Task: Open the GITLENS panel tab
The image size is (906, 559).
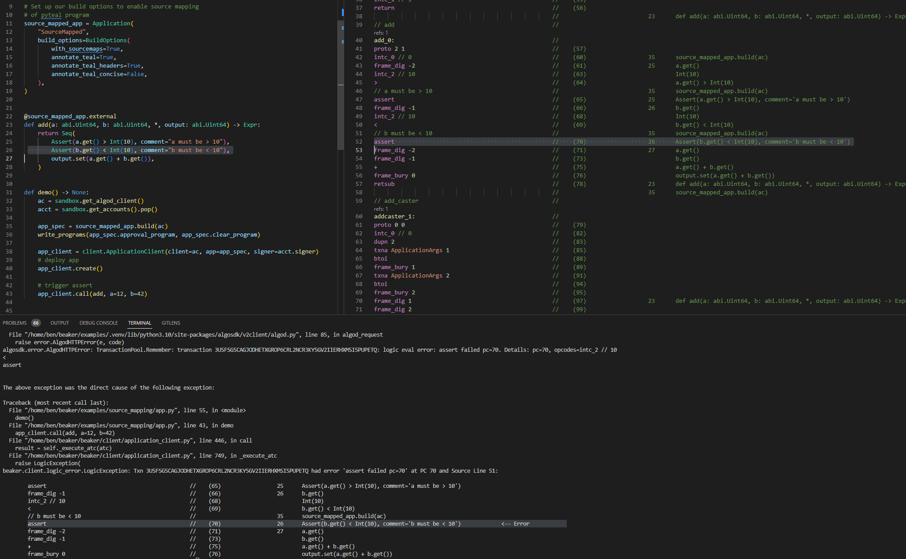Action: (171, 323)
